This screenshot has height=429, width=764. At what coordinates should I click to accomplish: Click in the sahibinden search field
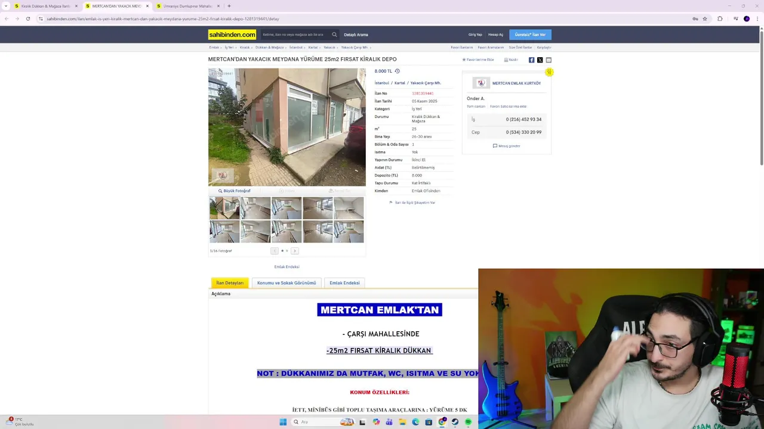295,35
